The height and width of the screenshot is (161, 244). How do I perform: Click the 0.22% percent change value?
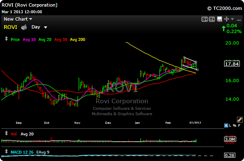(234, 31)
